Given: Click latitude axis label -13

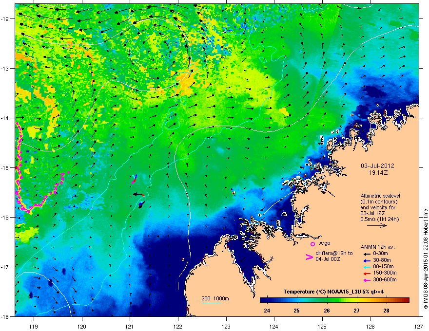Looking at the screenshot, I should click(5, 69).
